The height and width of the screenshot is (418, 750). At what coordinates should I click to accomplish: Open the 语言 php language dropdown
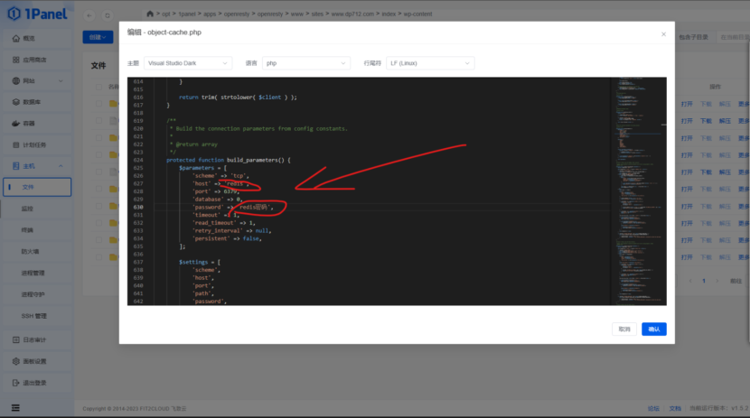305,63
